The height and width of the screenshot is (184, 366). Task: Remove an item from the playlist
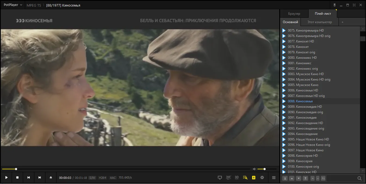(318, 178)
